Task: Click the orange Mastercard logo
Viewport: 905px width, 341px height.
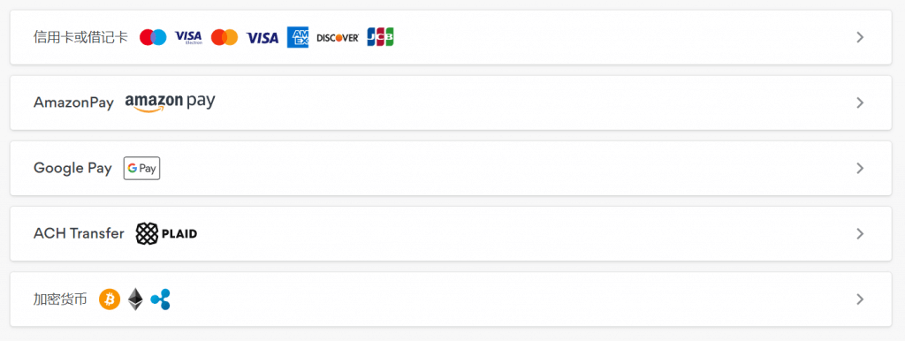Action: [x=224, y=37]
